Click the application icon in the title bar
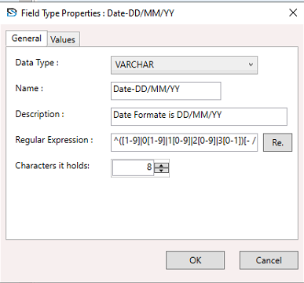Viewport: 304px width, 283px height. coord(12,13)
